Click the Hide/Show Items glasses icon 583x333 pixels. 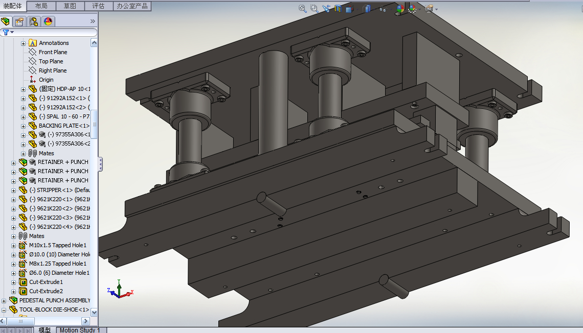tap(383, 9)
